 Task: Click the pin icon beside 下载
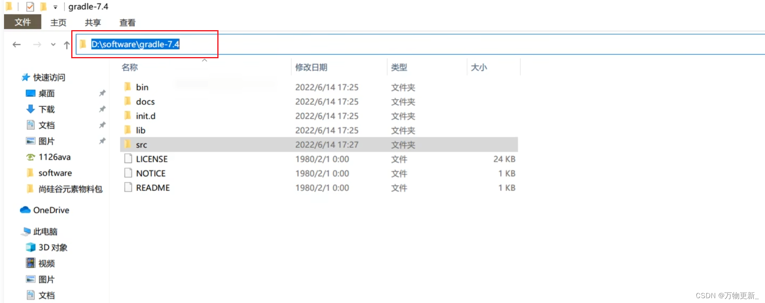(x=102, y=109)
